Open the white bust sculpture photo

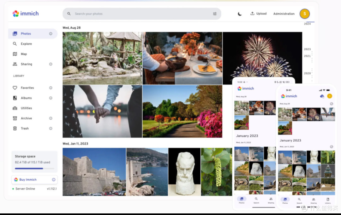(x=184, y=172)
